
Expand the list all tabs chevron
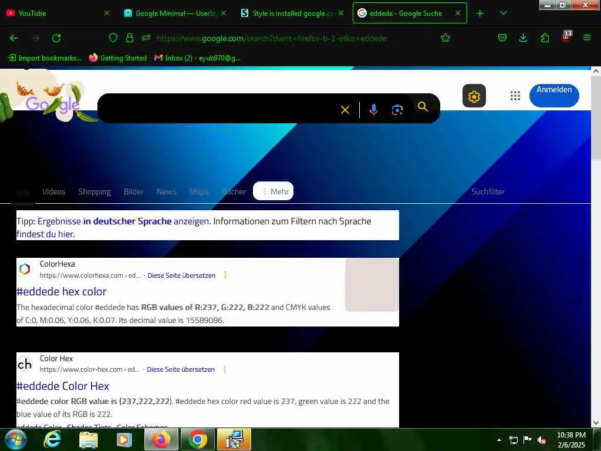pyautogui.click(x=504, y=13)
